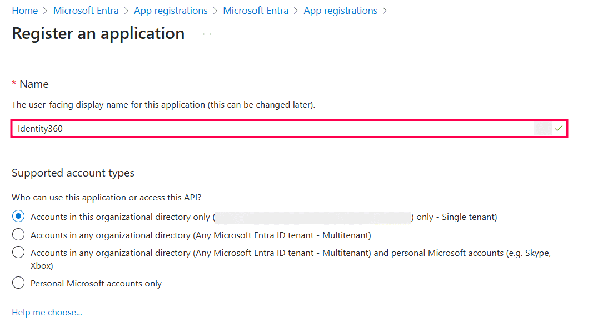Screen dimensions: 593x332
Task: Click the greyed box inside Name field
Action: 543,128
